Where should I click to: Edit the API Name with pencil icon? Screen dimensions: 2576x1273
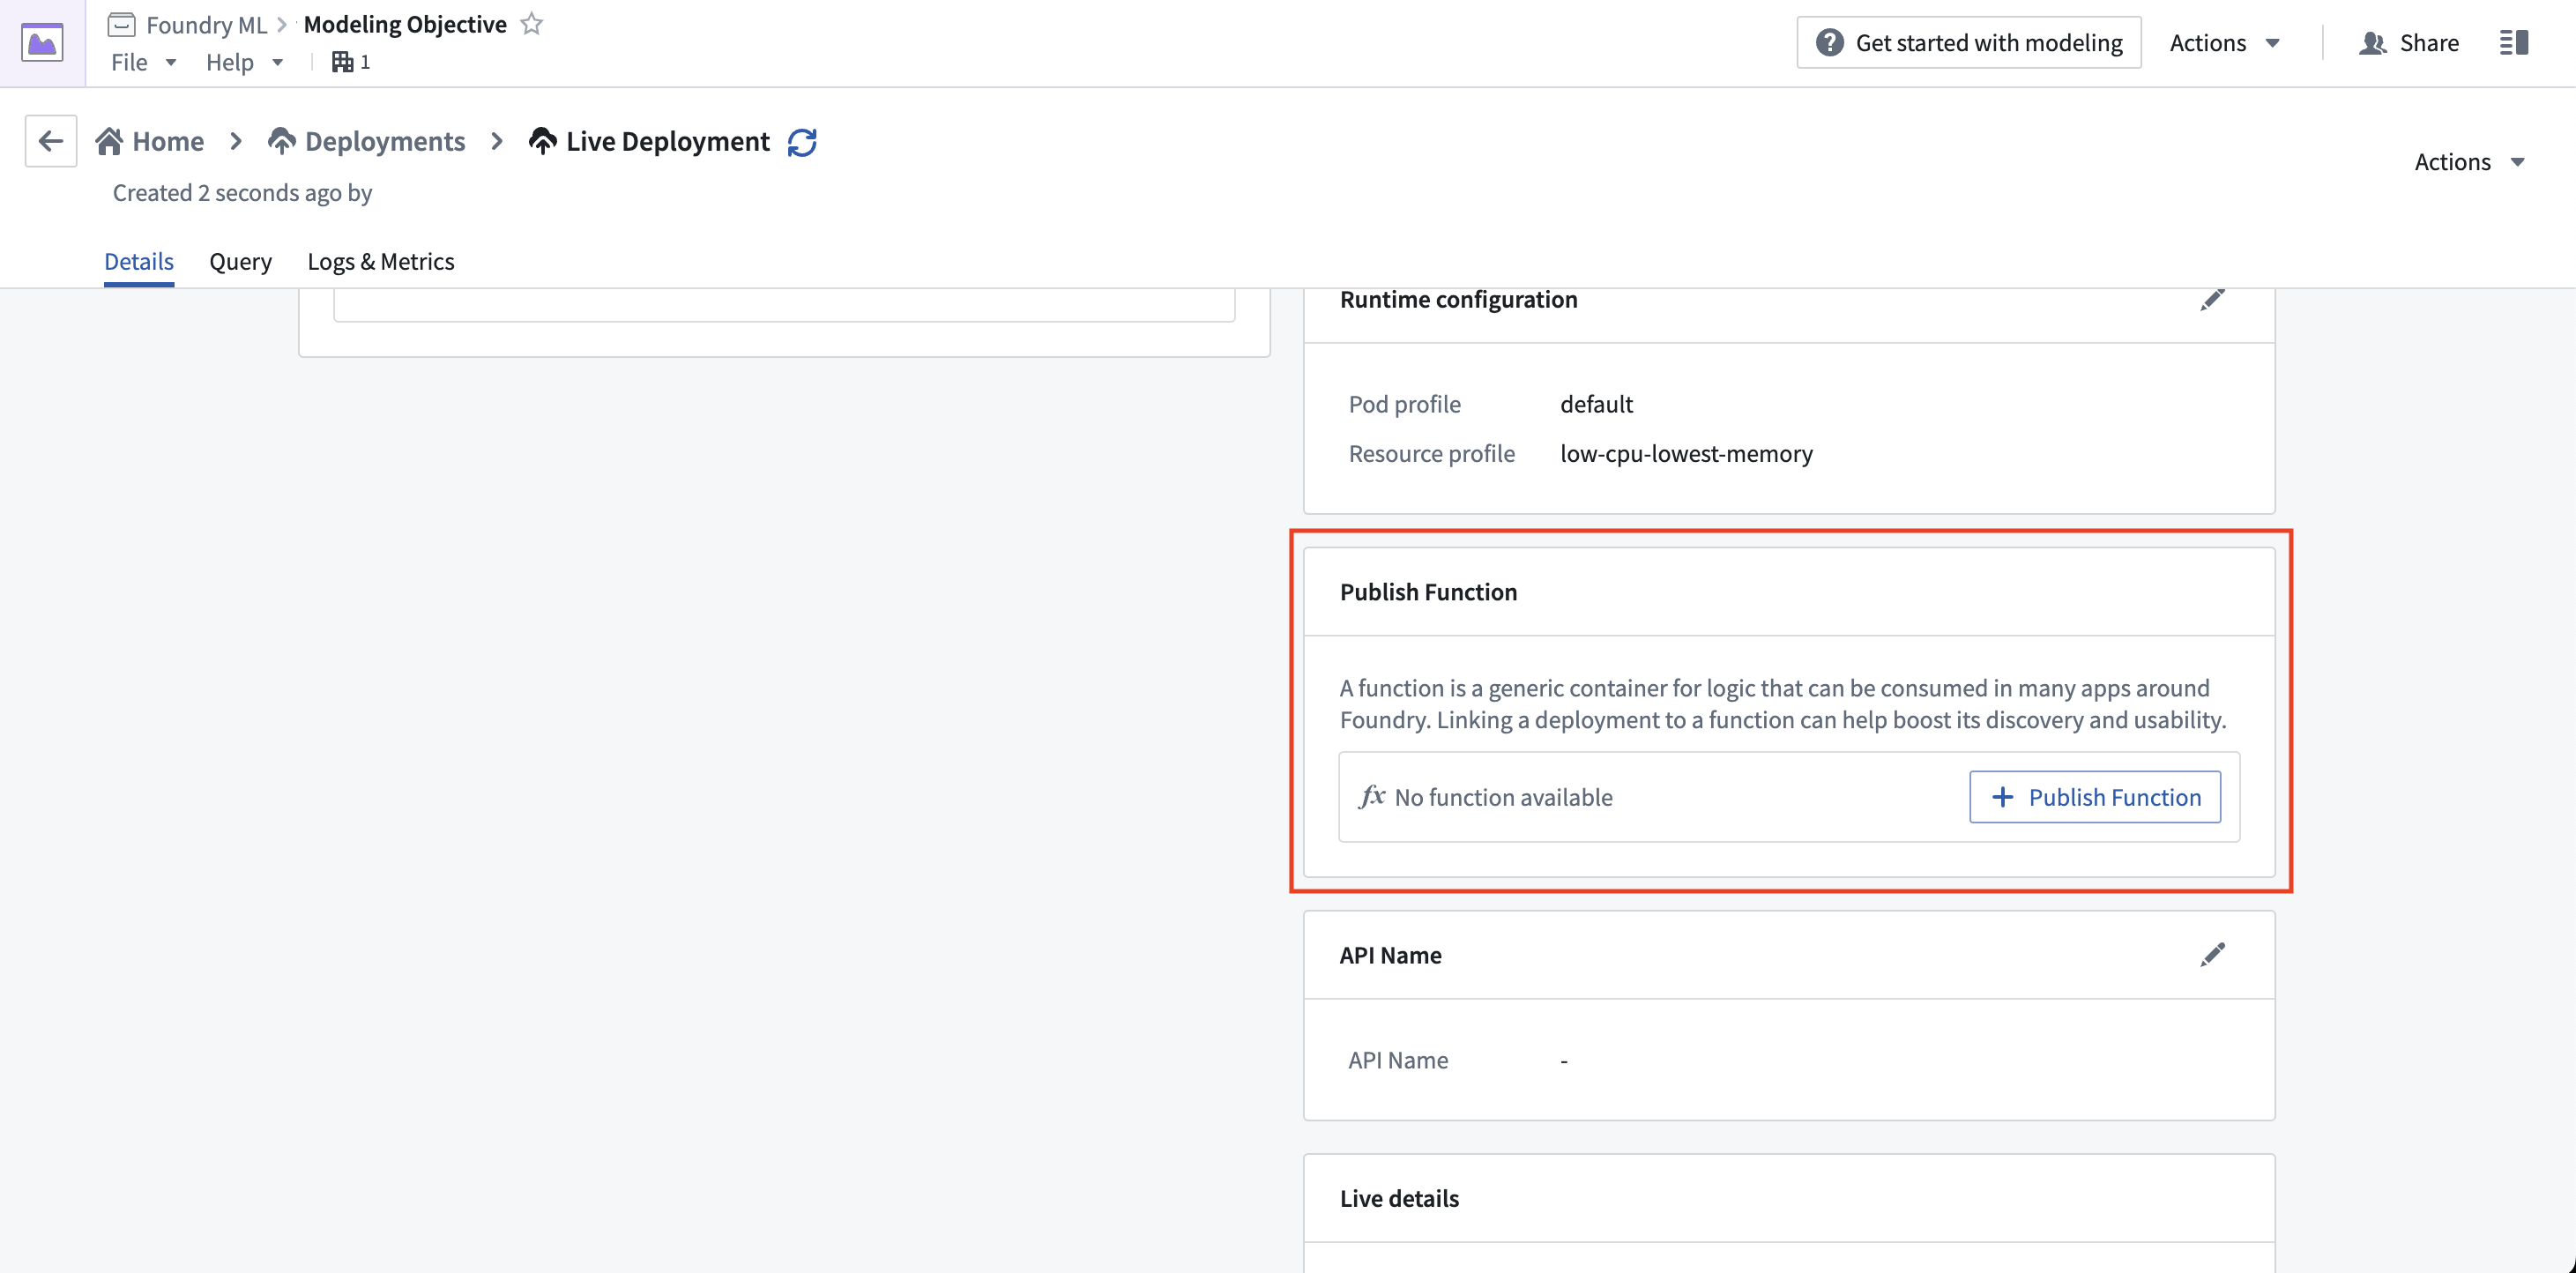coord(2213,954)
